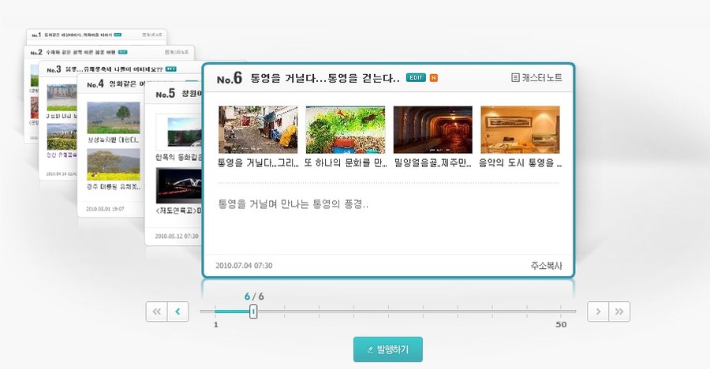Click the EDIT badge on card No.6
The width and height of the screenshot is (710, 369).
[x=416, y=77]
